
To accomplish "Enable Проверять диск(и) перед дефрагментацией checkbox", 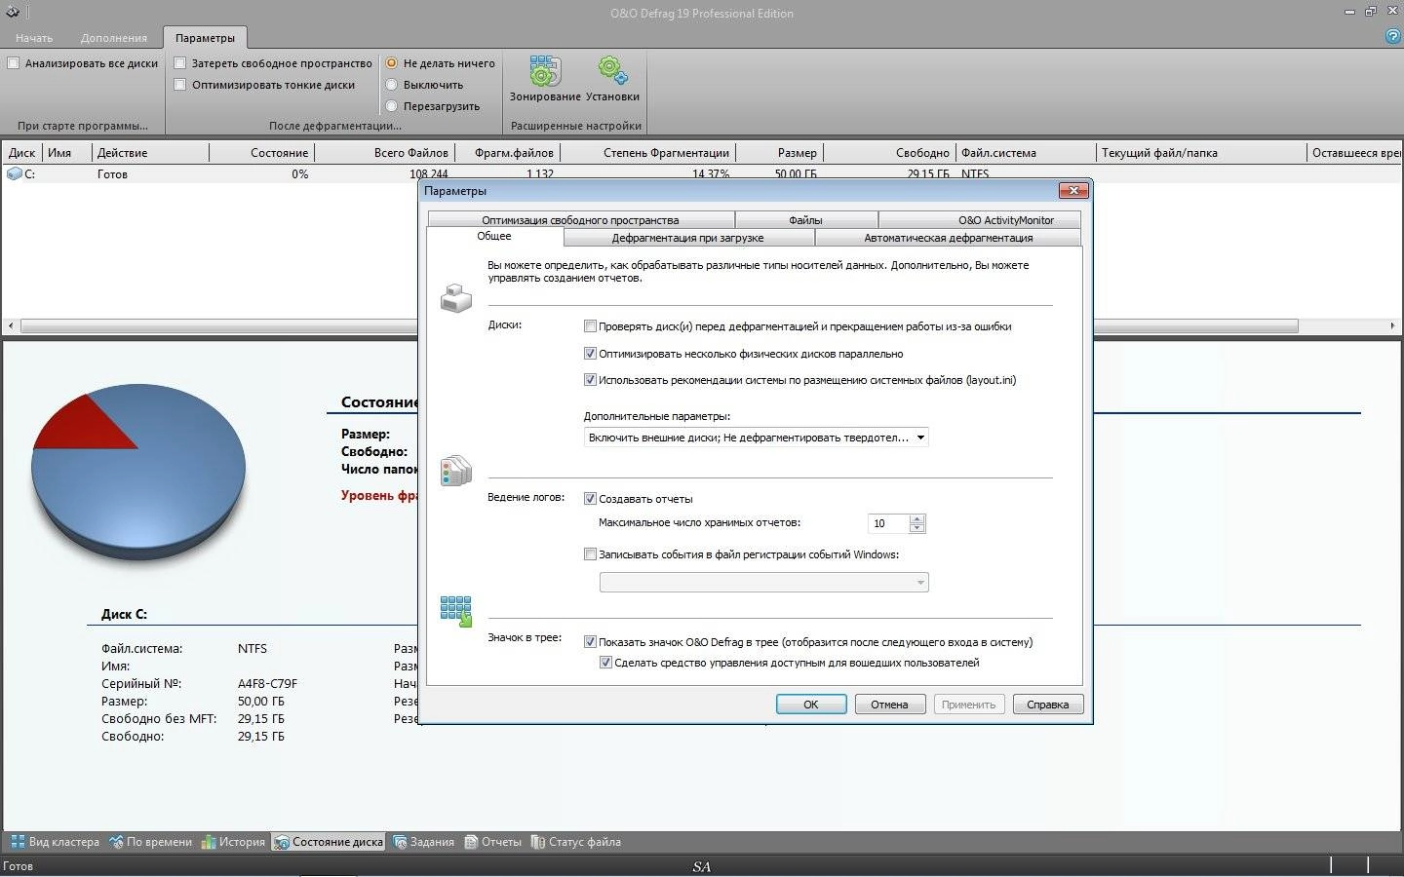I will coord(590,326).
